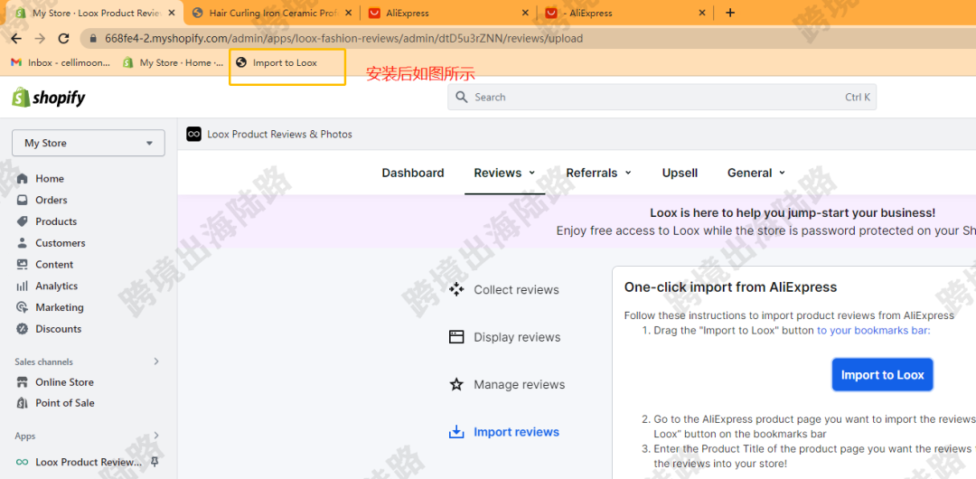Click the Online Store storefront icon

pyautogui.click(x=23, y=382)
